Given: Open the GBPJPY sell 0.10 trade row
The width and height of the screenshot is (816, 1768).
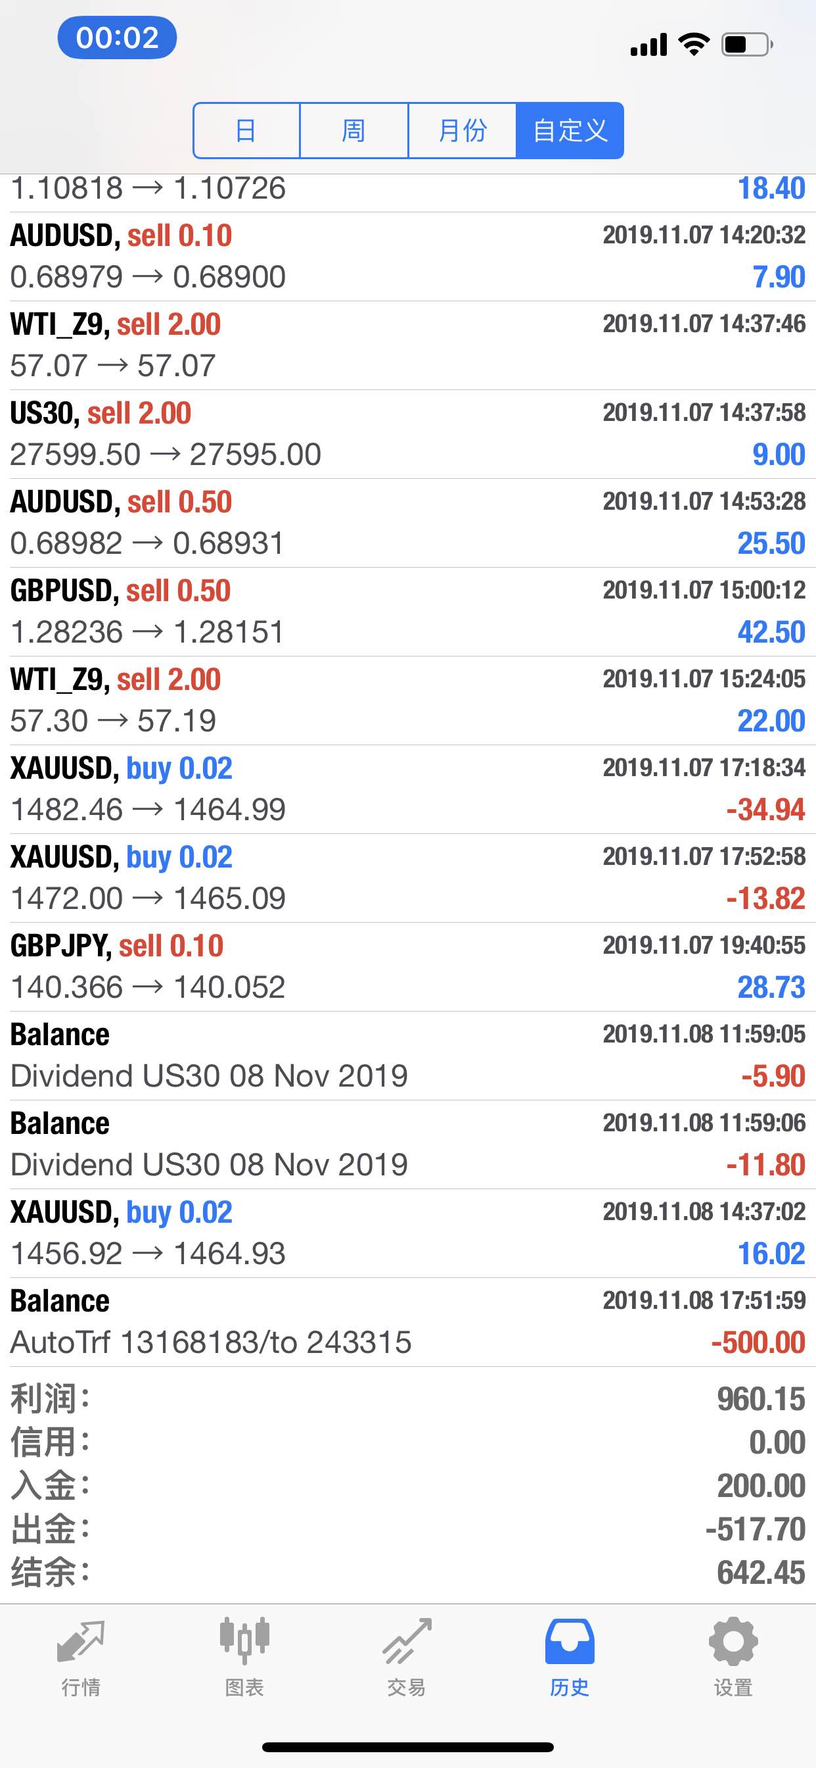Looking at the screenshot, I should [x=408, y=966].
